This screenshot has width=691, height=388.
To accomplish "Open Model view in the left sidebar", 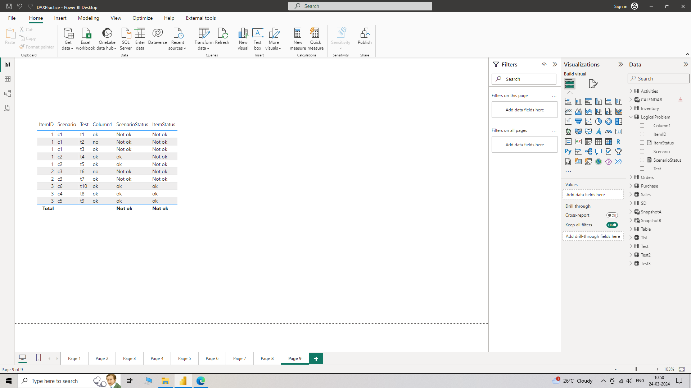I will (x=8, y=93).
